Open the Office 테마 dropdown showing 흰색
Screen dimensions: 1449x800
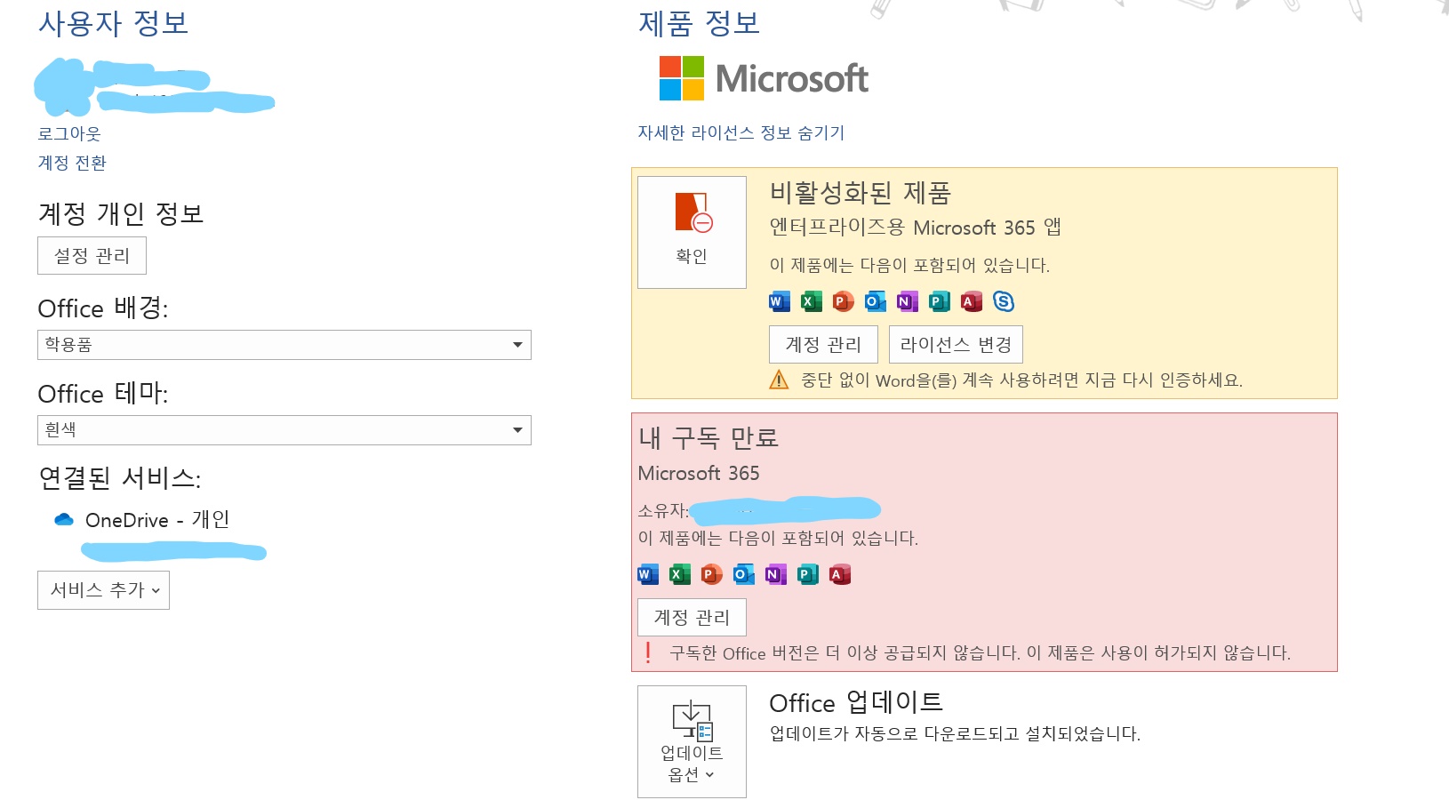[x=284, y=430]
